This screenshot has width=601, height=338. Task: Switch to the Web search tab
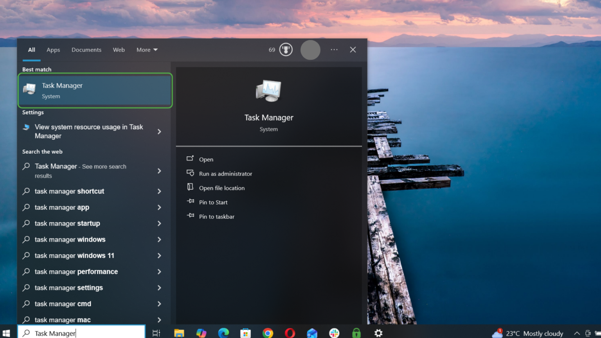point(119,50)
